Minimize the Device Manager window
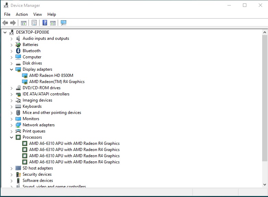The height and width of the screenshot is (197, 268). pyautogui.click(x=229, y=5)
